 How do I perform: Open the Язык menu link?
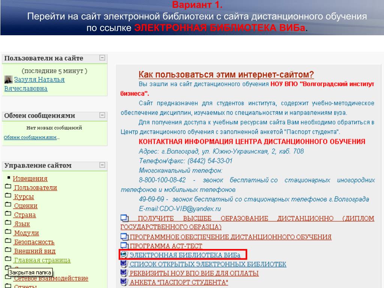[x=22, y=224]
